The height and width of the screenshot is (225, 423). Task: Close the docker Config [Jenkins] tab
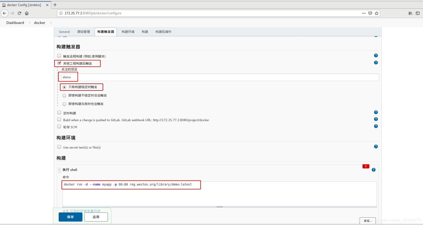[47, 5]
